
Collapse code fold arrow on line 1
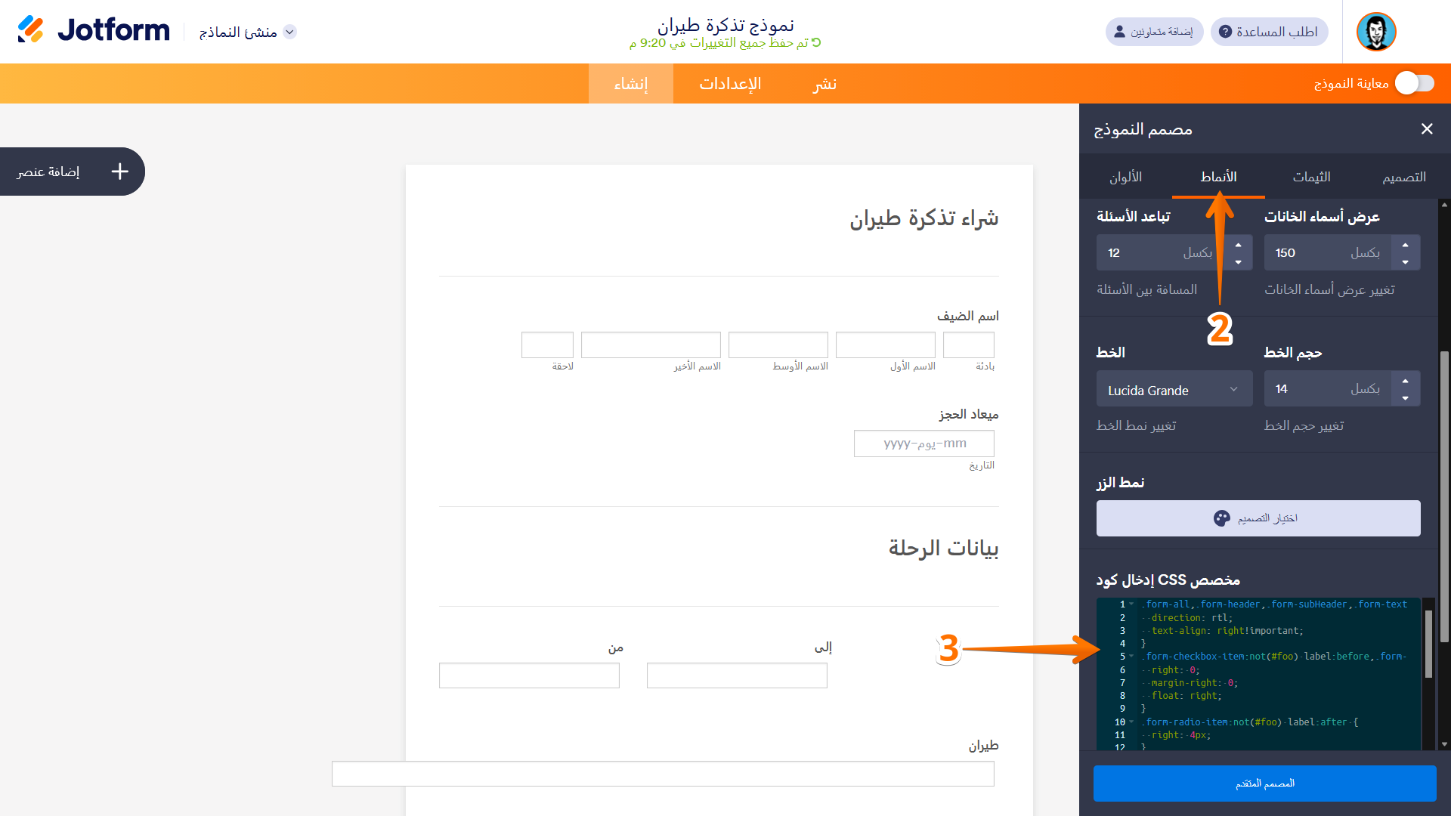click(x=1131, y=604)
